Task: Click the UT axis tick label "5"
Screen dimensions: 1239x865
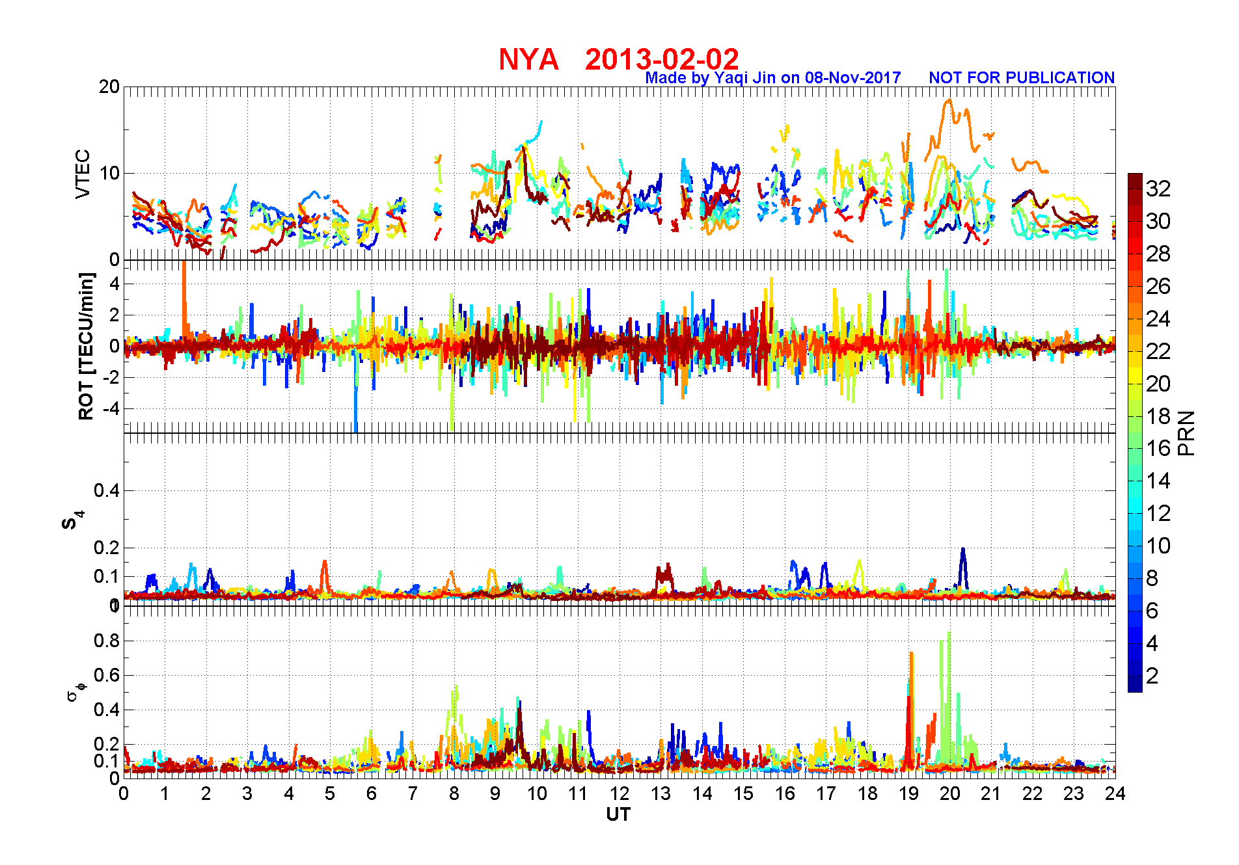Action: (330, 793)
